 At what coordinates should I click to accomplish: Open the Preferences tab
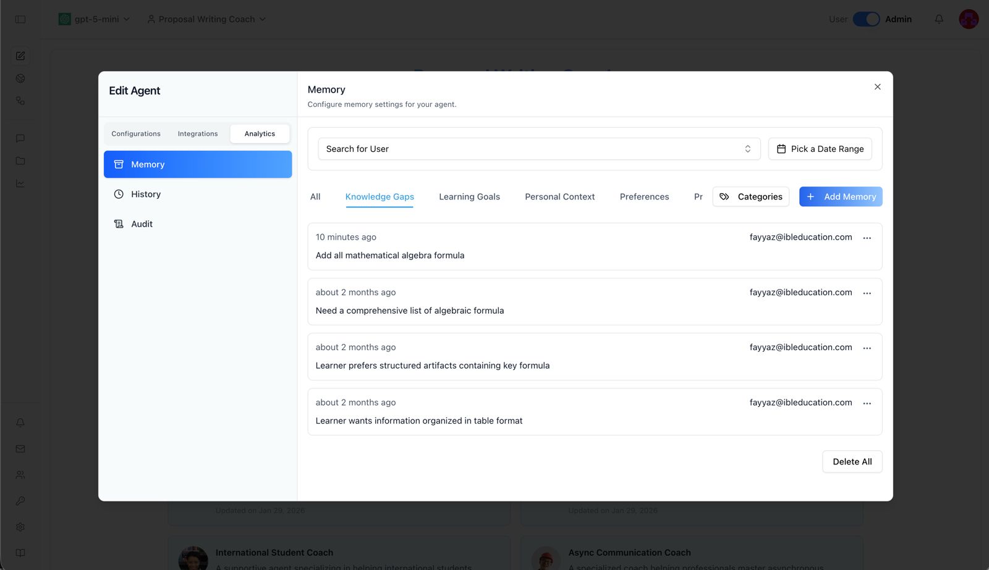tap(644, 196)
